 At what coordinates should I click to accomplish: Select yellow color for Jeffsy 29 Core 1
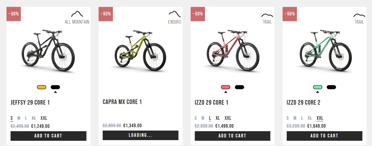coord(42,87)
